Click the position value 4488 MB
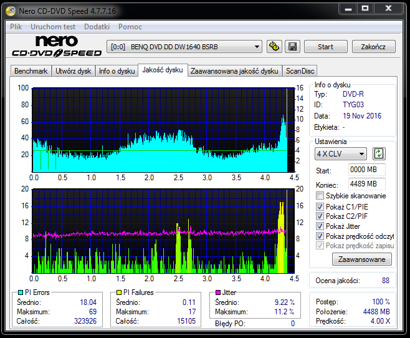The width and height of the screenshot is (410, 338). point(376,312)
